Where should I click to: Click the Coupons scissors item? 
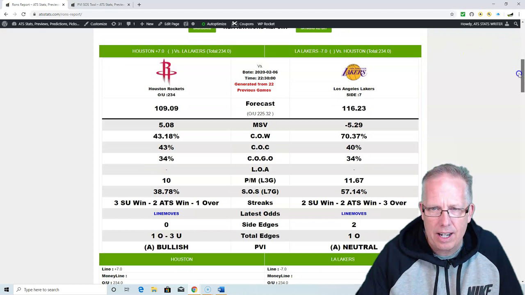tap(243, 24)
